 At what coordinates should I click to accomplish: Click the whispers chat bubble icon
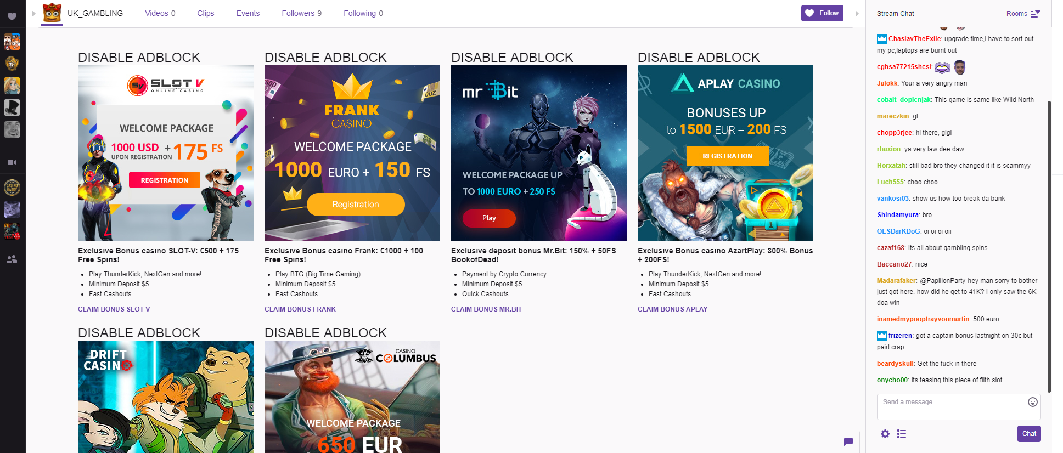coord(848,442)
